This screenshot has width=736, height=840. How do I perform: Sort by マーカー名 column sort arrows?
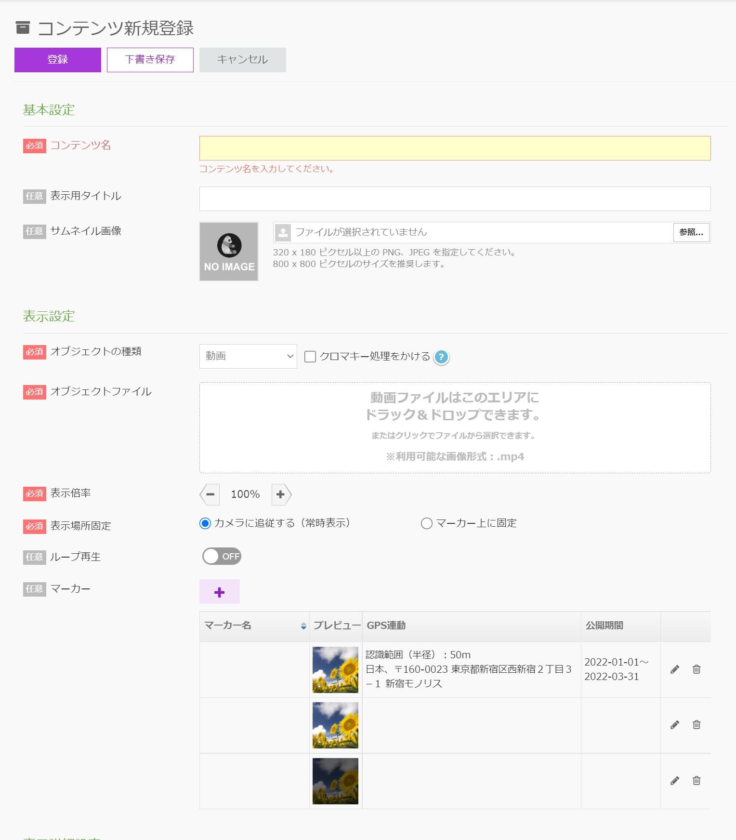(x=303, y=626)
